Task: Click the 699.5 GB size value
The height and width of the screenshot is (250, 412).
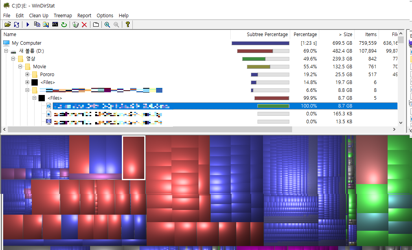Action: tap(342, 43)
